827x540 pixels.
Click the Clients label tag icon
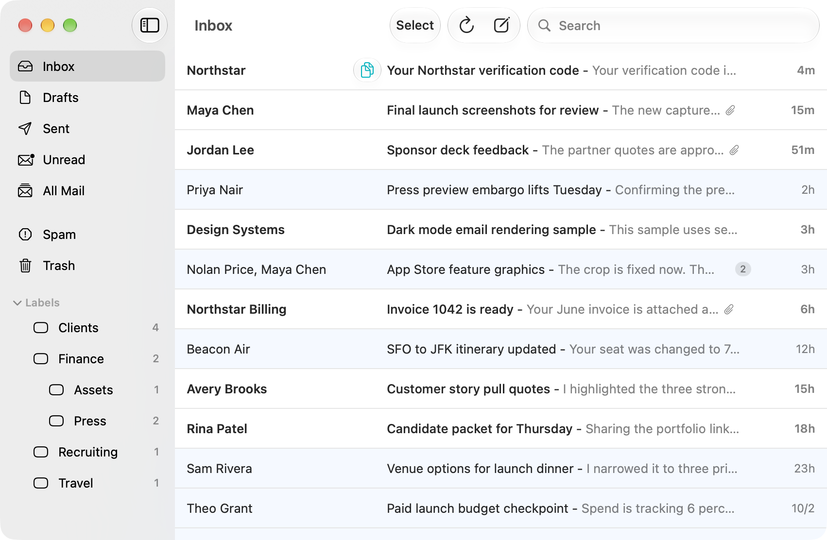click(41, 328)
